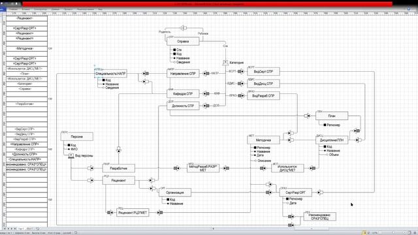This screenshot has width=418, height=235.
Task: Select the ВидДисц.СПР entity box
Action: [263, 84]
